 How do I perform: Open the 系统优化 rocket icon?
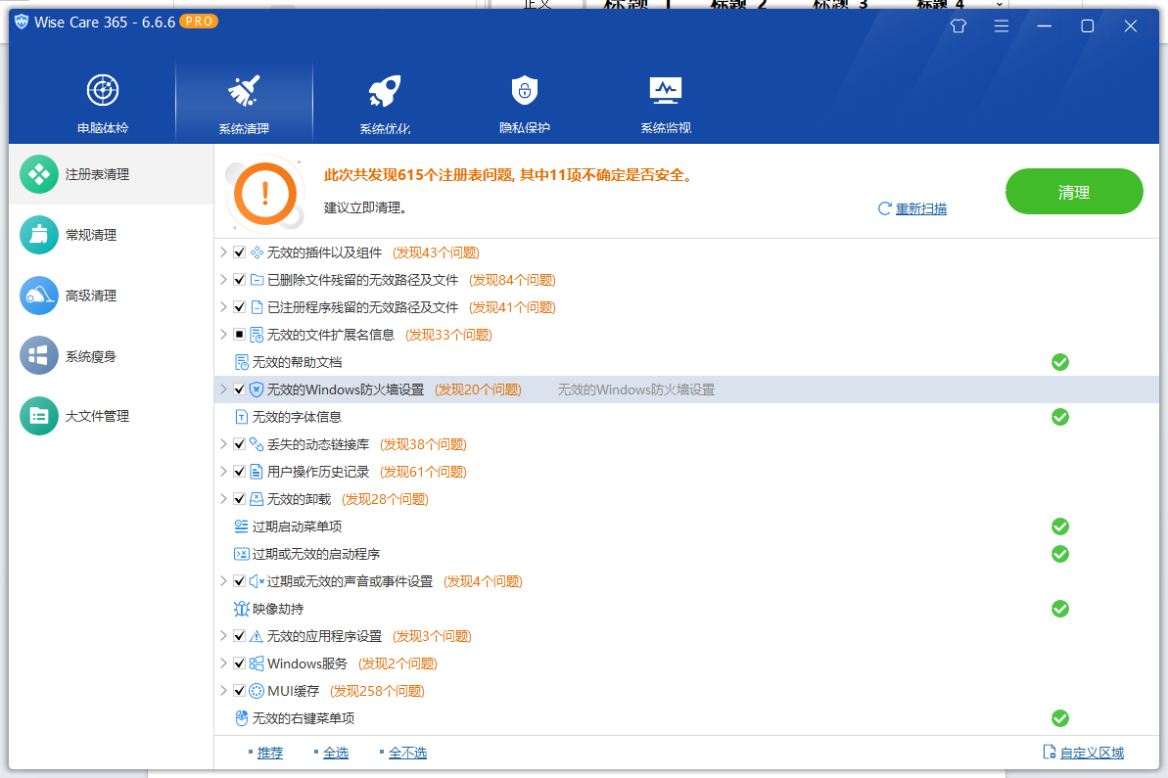point(385,91)
